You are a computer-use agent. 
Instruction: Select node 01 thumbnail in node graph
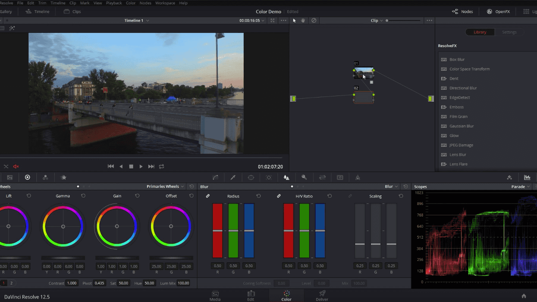pos(364,73)
